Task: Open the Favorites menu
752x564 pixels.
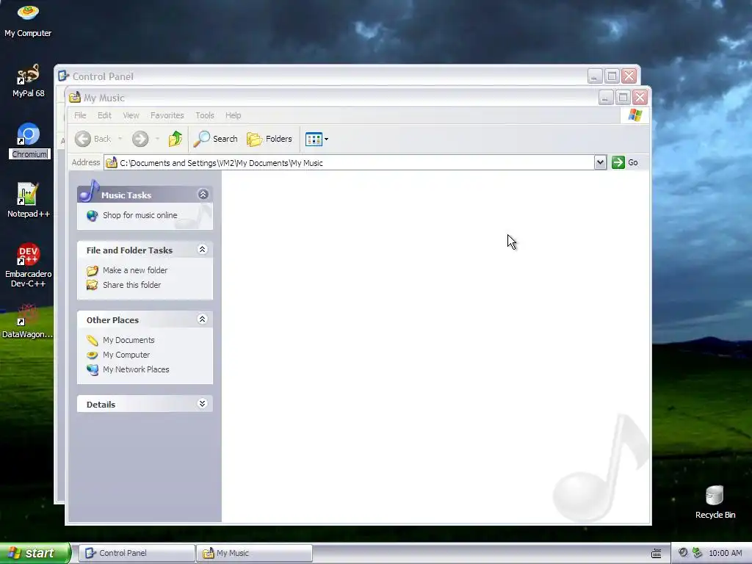Action: coord(167,115)
